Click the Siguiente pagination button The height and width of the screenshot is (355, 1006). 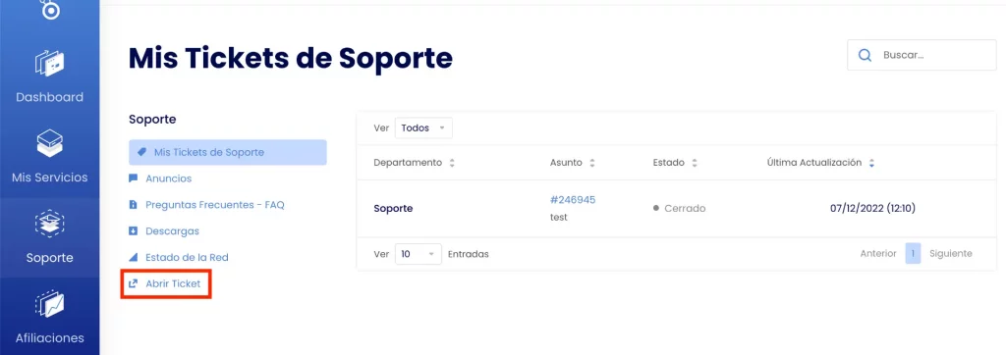(951, 254)
